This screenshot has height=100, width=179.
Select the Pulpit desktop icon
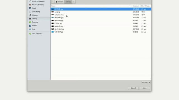coord(30,8)
